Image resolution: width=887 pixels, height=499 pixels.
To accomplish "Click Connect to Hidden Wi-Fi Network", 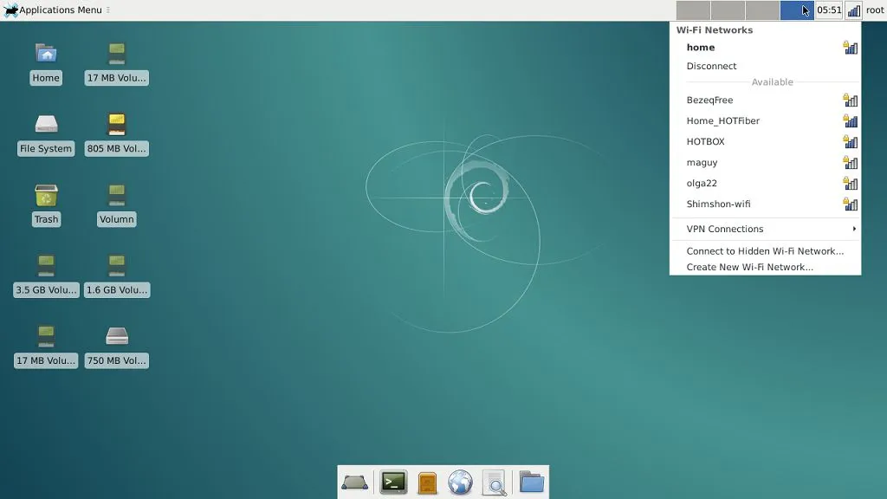I will [765, 251].
